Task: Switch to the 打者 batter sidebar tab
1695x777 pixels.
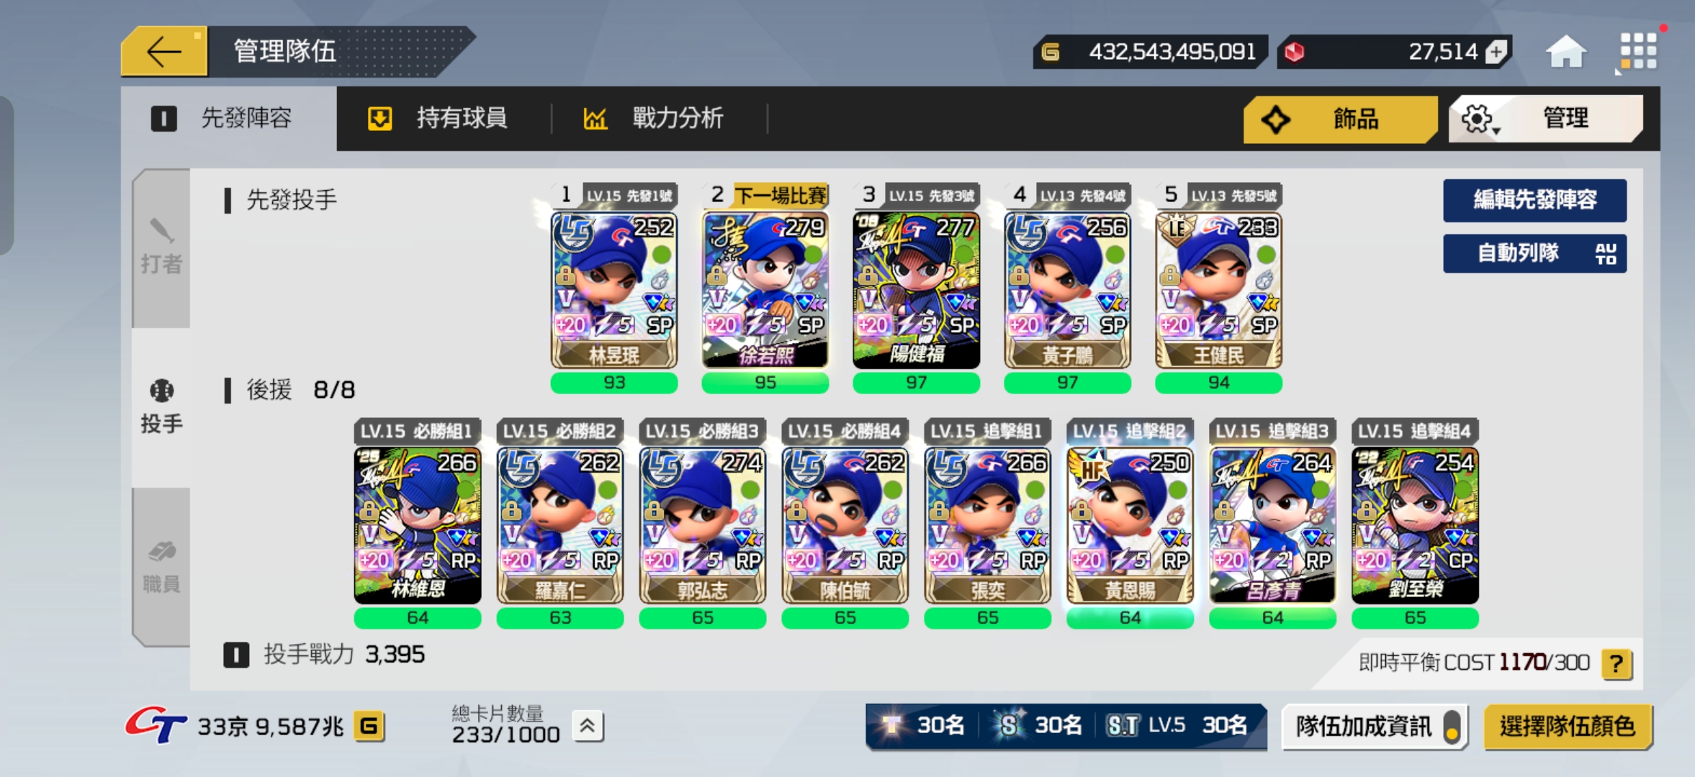Action: [x=161, y=248]
